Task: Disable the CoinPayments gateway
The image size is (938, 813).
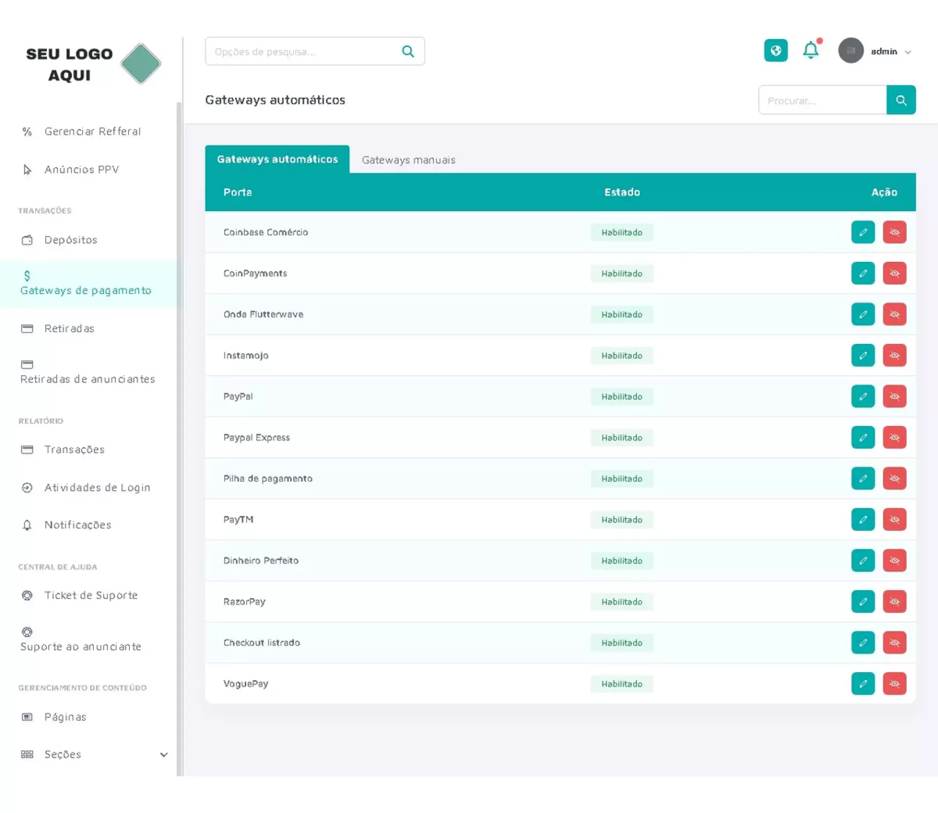Action: pos(894,273)
